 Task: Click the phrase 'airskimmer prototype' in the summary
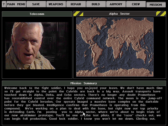coord(37,115)
